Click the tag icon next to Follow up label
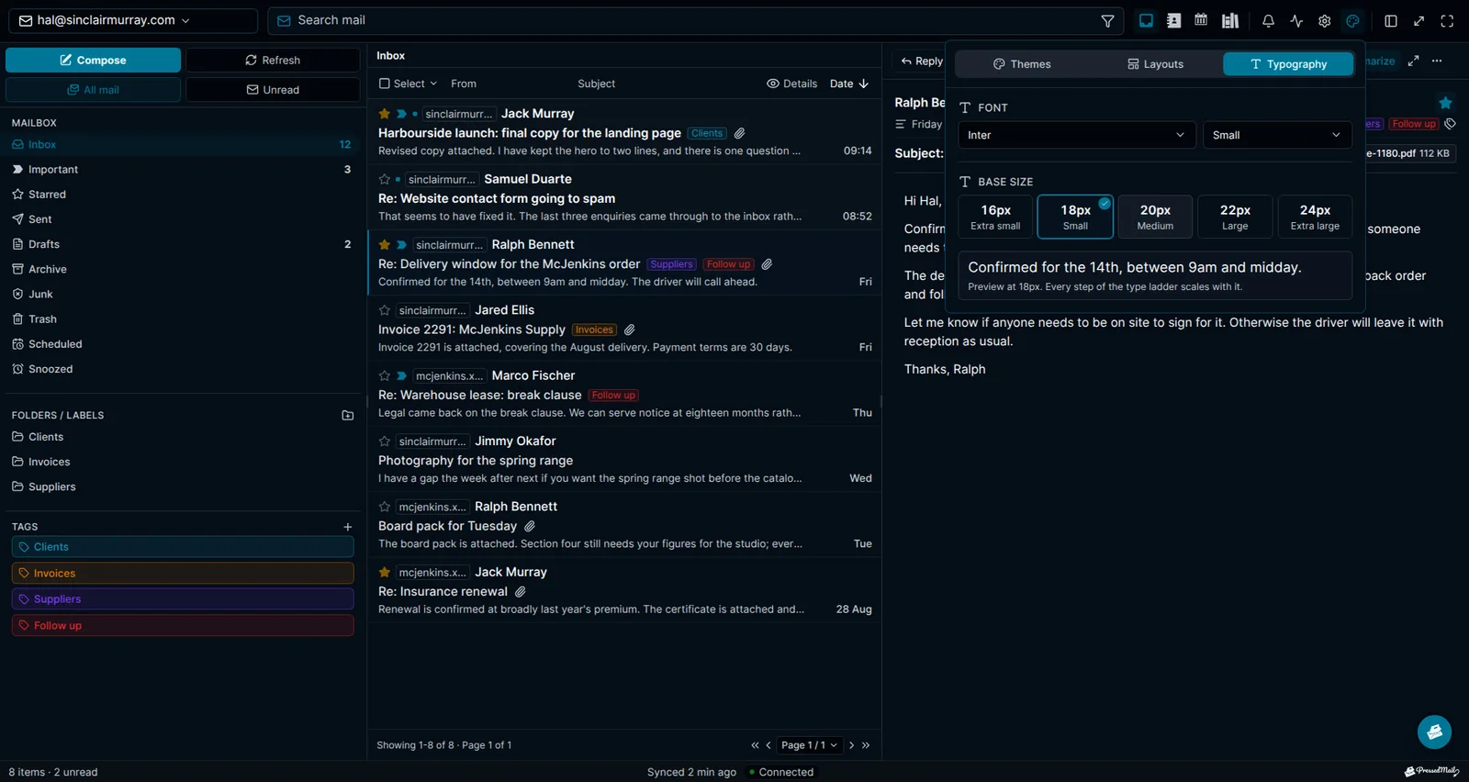The height and width of the screenshot is (782, 1469). [1451, 124]
